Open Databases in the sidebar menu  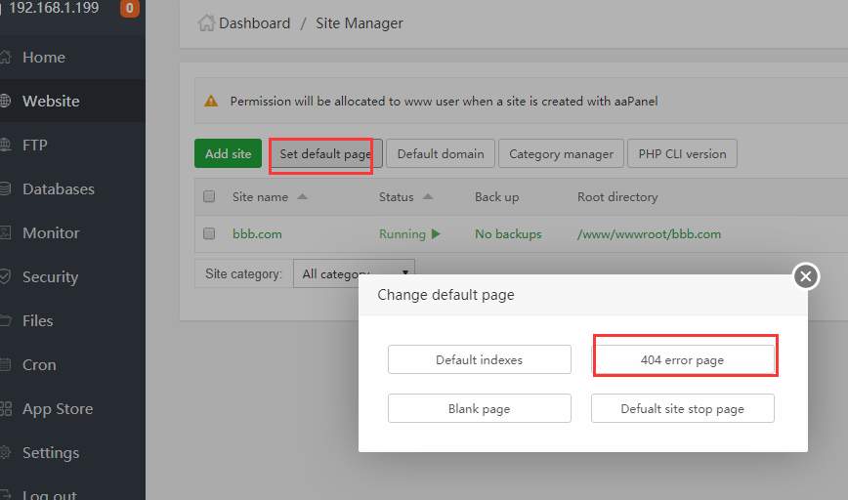tap(59, 189)
